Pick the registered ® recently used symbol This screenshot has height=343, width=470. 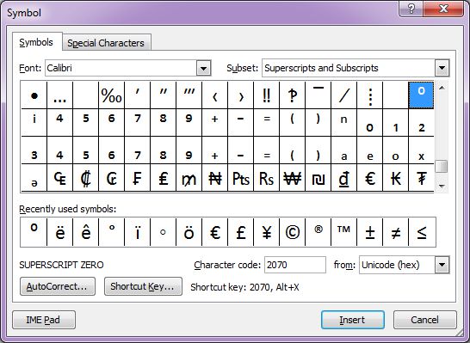[318, 232]
